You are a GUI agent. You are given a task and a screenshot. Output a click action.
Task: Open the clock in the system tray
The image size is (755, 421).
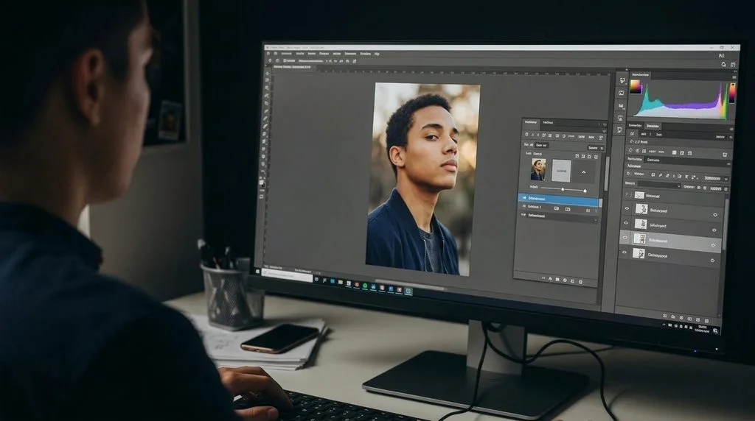tap(703, 329)
